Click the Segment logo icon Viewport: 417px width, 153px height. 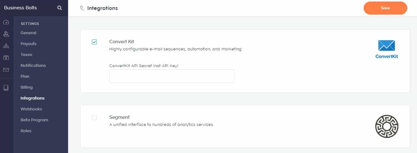click(x=387, y=126)
